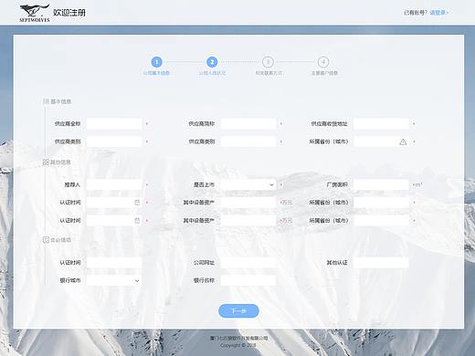Focus the 广房面积 input field
This screenshot has height=356, width=475.
381,184
